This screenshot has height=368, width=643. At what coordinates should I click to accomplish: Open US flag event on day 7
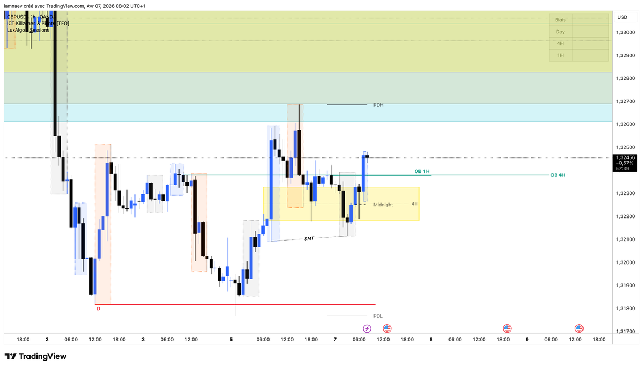pos(387,328)
